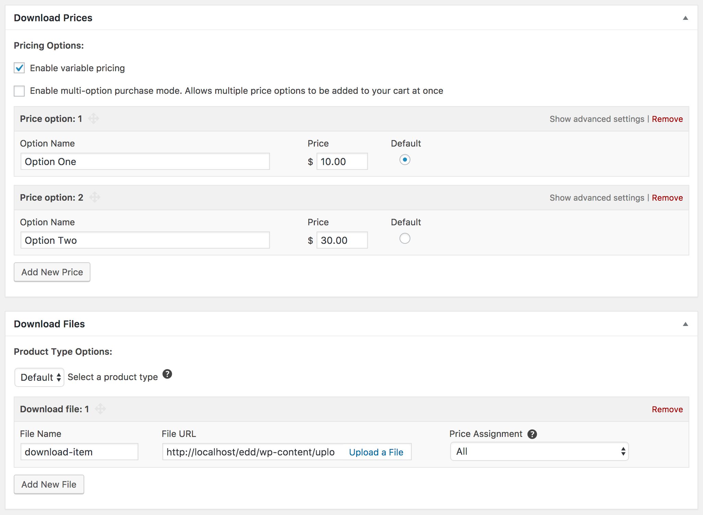
Task: Open the Price Assignment help tooltip icon
Action: (532, 434)
